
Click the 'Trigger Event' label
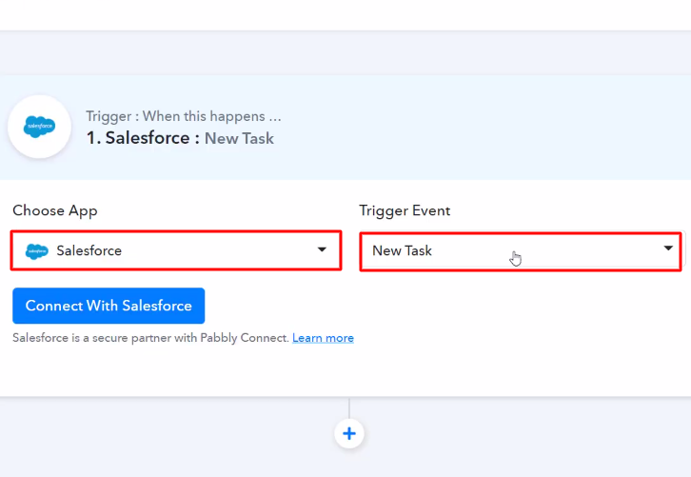[405, 210]
